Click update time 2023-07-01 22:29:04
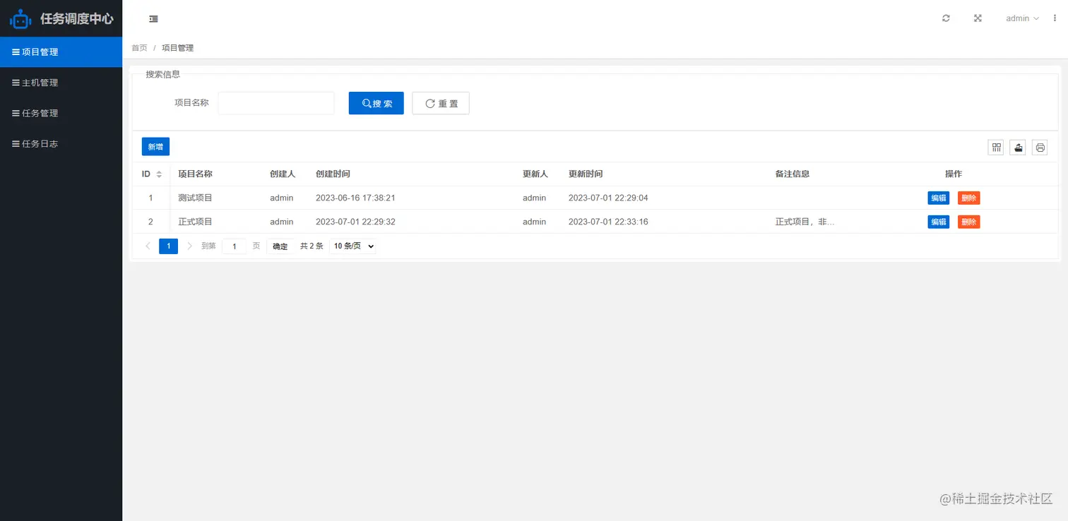 pyautogui.click(x=608, y=198)
